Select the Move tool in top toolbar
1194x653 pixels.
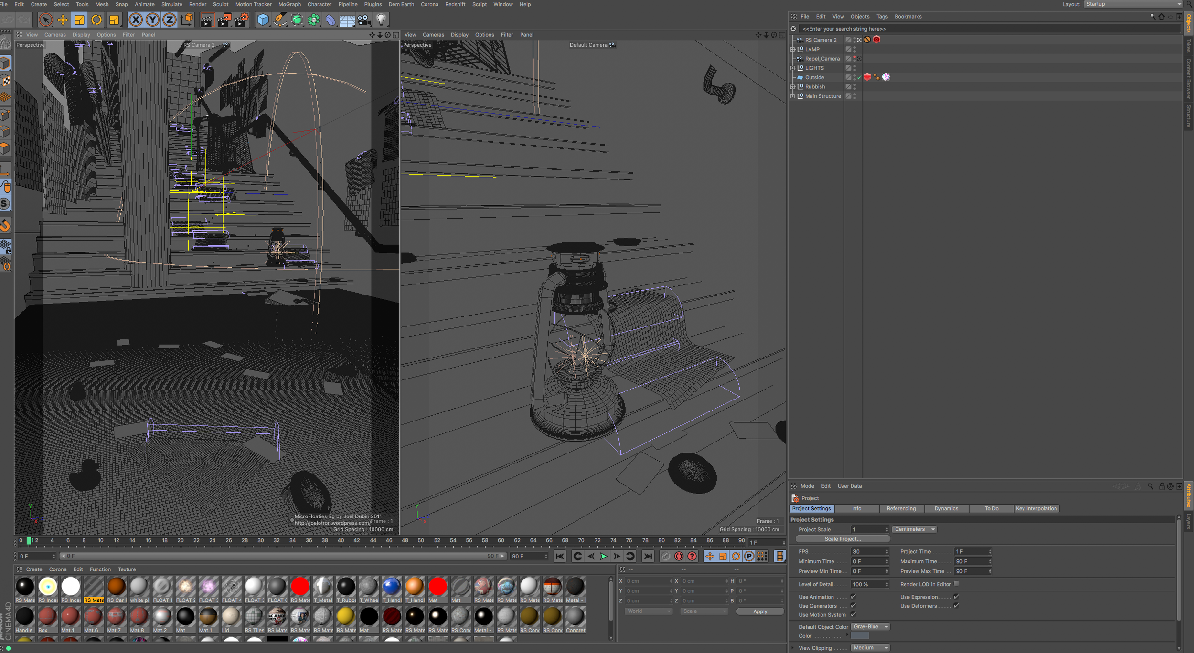click(x=63, y=20)
